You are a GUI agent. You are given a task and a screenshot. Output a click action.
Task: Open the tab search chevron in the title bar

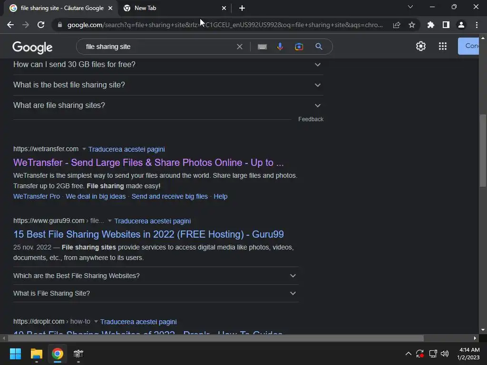(x=410, y=7)
